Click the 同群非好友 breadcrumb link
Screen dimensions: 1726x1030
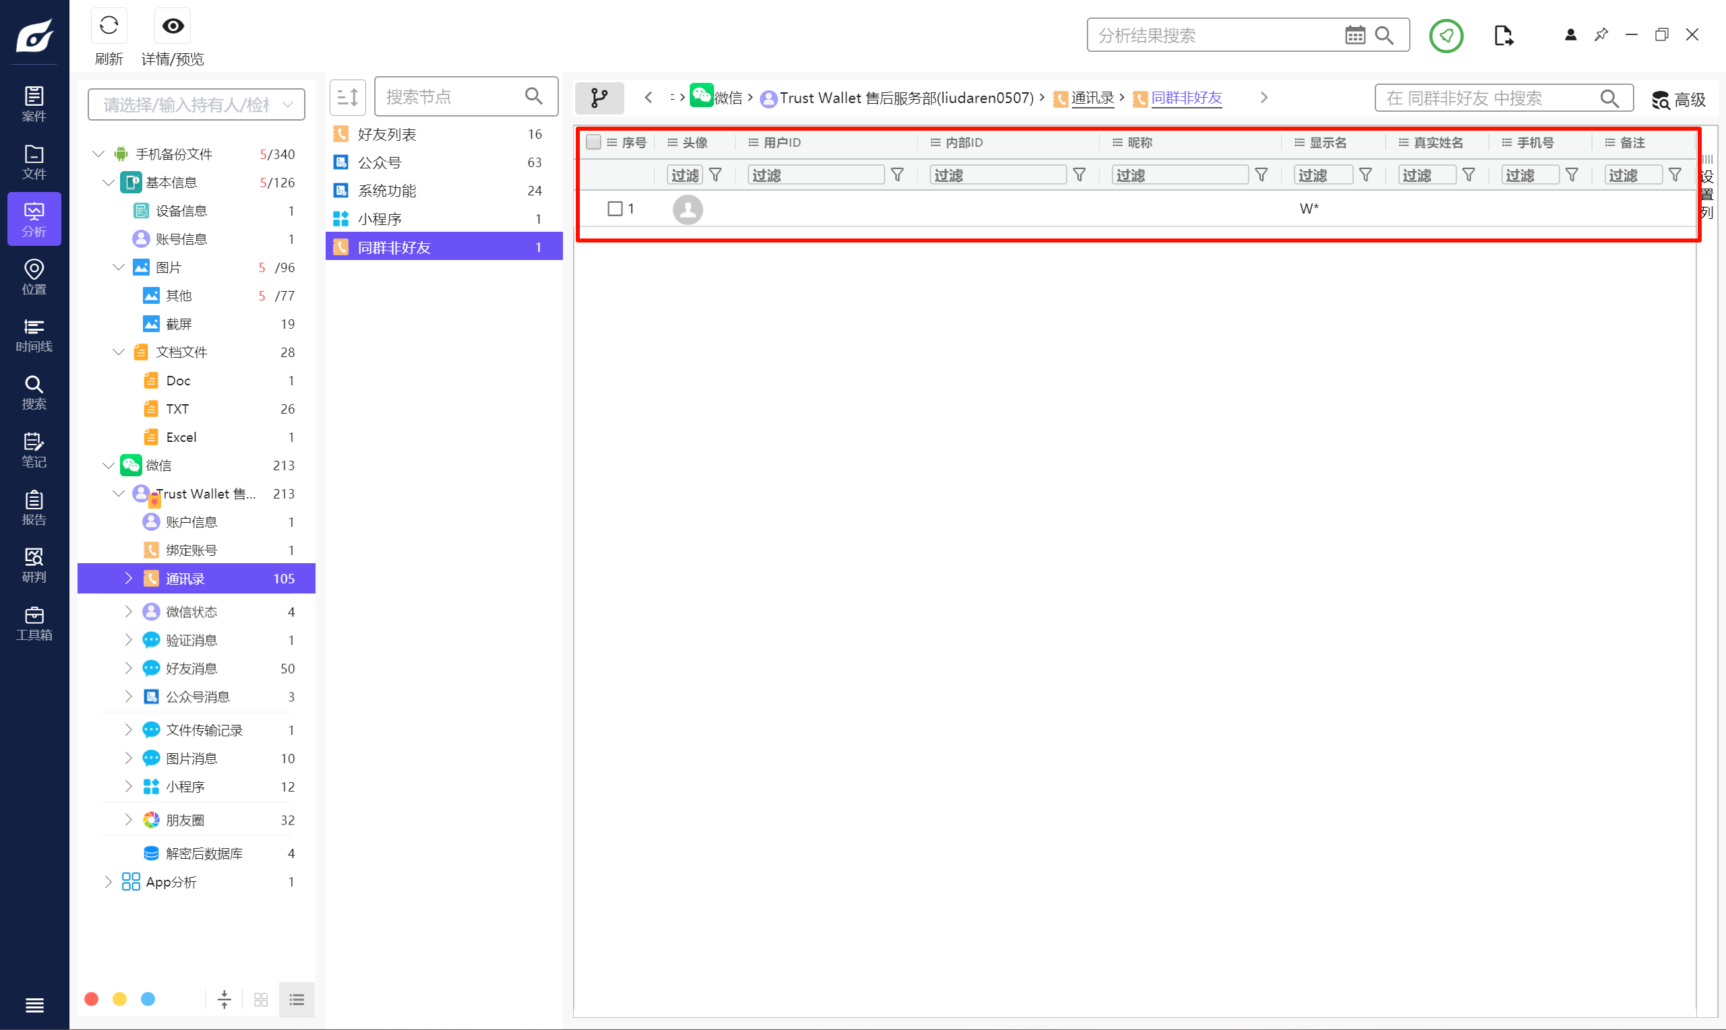[x=1186, y=98]
